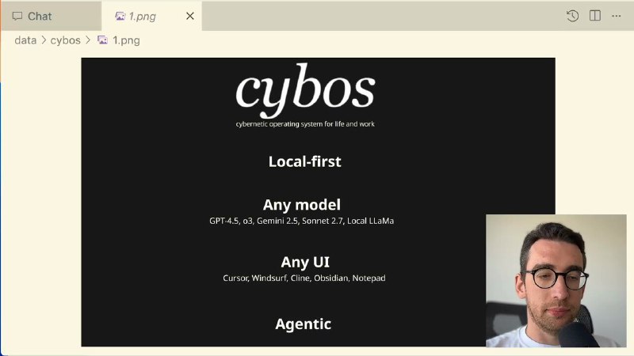Image resolution: width=634 pixels, height=356 pixels.
Task: Click the cybos logo in the image
Action: tap(306, 91)
